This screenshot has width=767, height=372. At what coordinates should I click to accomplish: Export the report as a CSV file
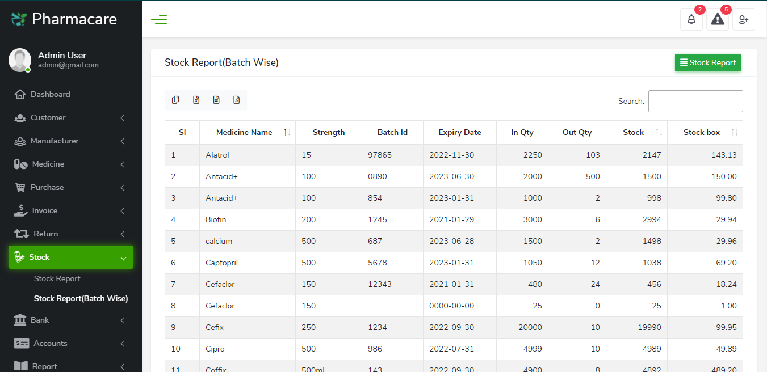[x=216, y=99]
